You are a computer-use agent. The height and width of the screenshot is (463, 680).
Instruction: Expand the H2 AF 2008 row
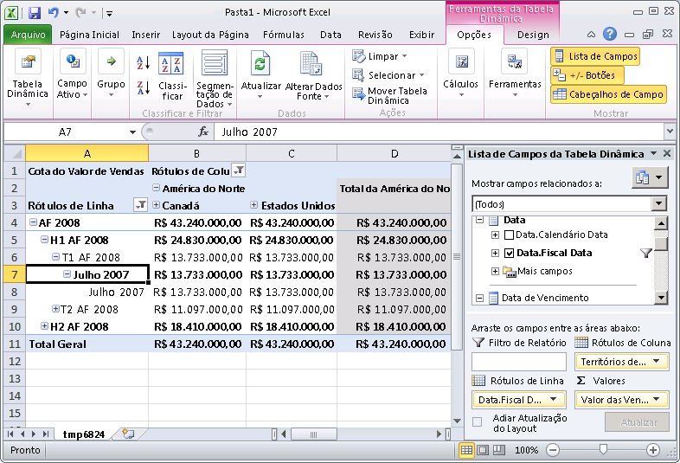[44, 326]
